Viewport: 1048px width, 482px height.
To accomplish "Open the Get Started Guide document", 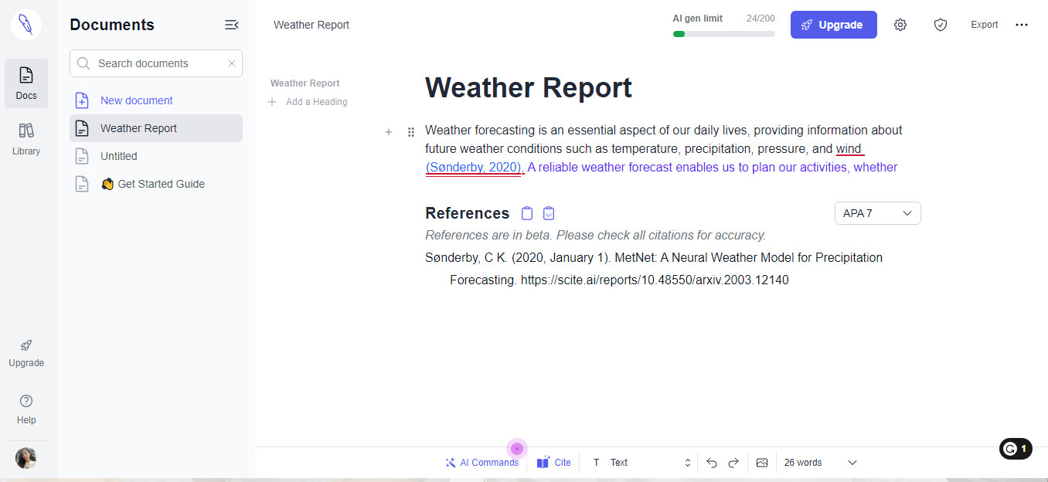I will (x=156, y=184).
